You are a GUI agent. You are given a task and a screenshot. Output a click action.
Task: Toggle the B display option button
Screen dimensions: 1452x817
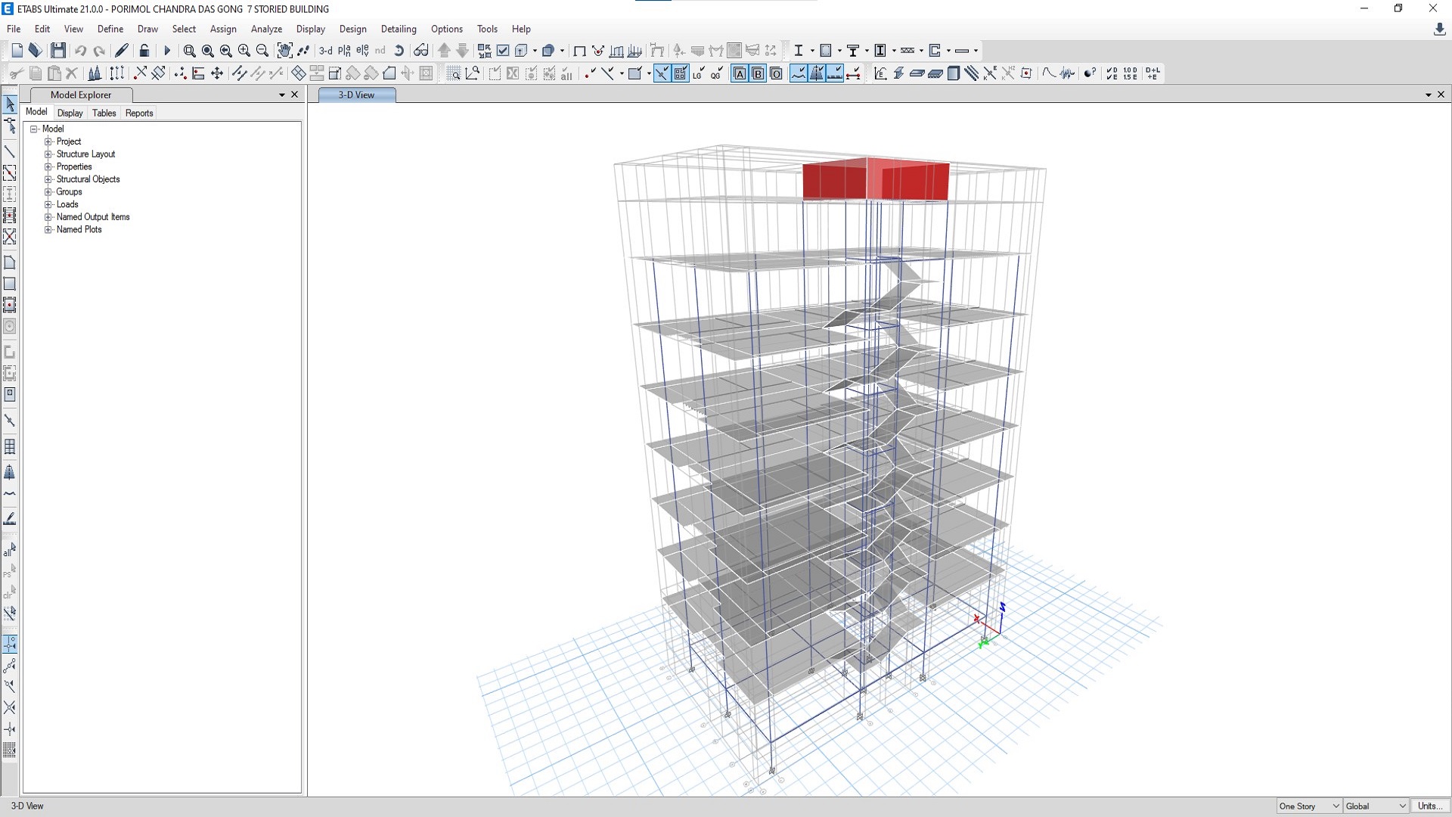(758, 73)
